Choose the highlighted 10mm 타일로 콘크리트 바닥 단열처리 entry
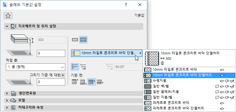The image size is (236, 112). [x=189, y=75]
